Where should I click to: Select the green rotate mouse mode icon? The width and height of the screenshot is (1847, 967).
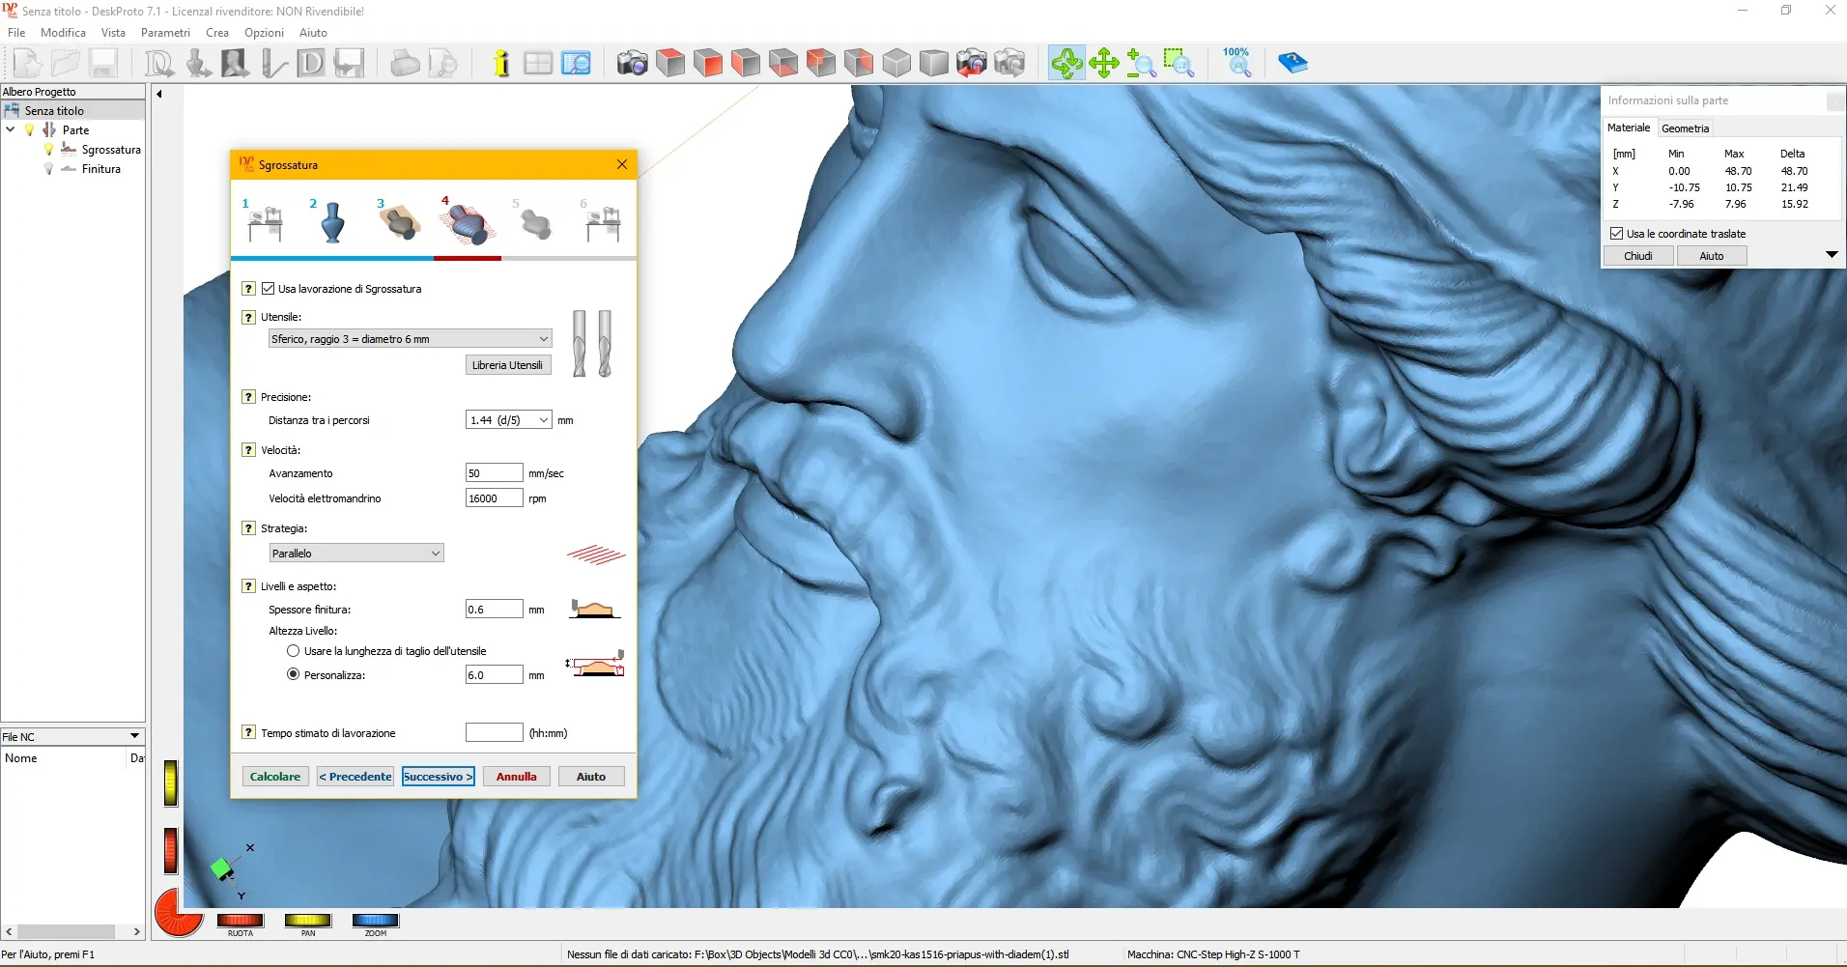coord(1066,64)
